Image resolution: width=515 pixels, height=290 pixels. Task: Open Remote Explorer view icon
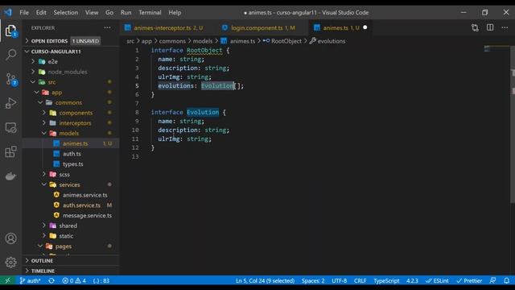(x=10, y=127)
